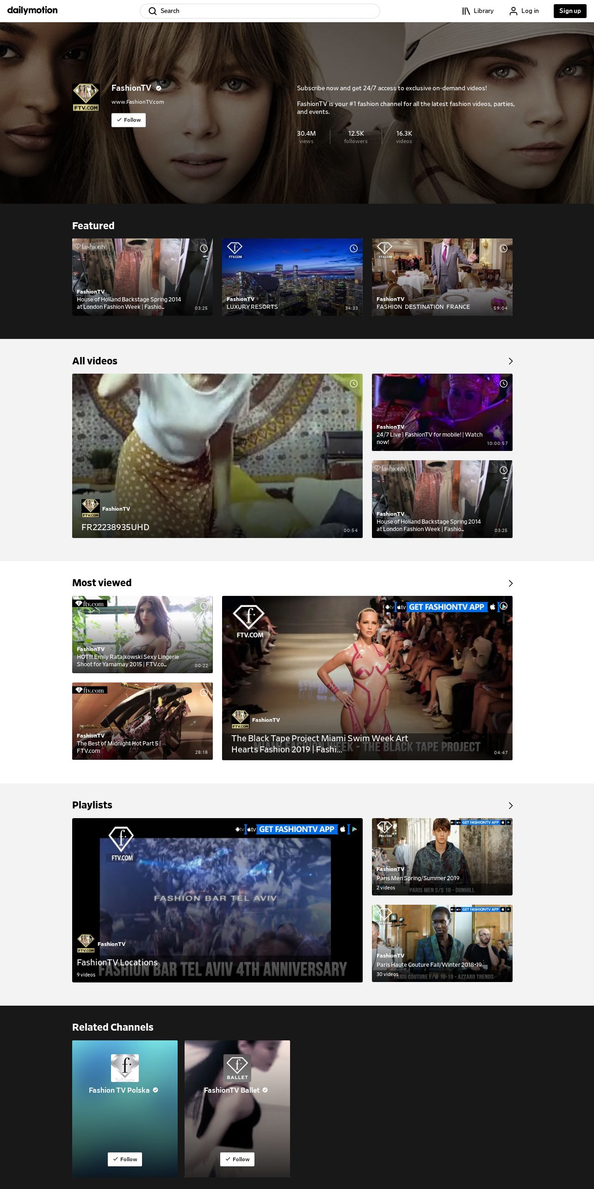Click FashionTV avatar on Locations playlist
The height and width of the screenshot is (1189, 594).
(x=86, y=944)
